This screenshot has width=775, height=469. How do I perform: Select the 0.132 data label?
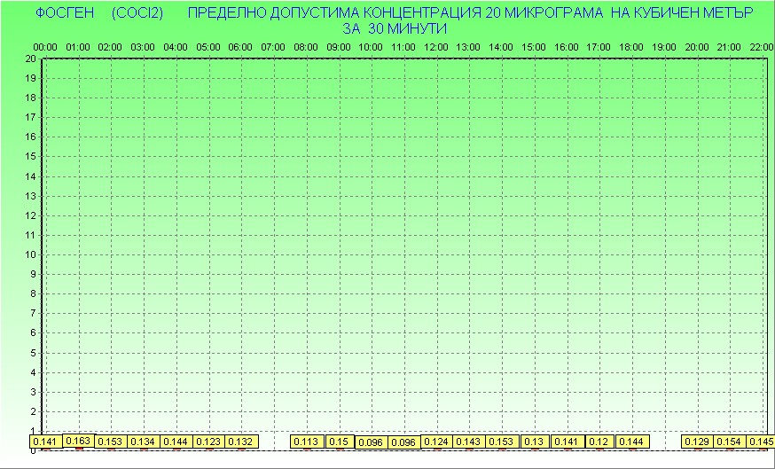(240, 442)
